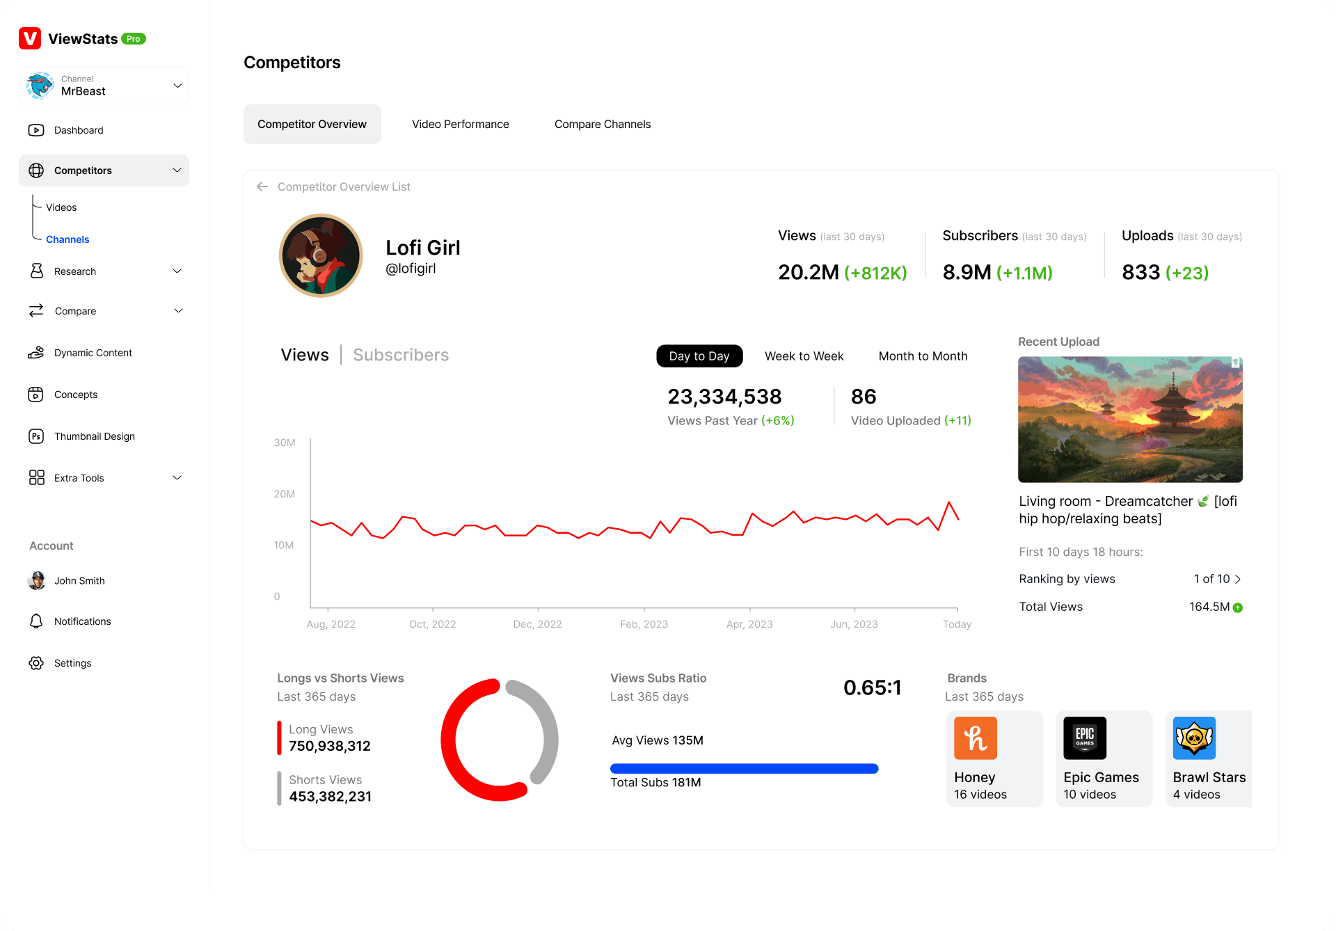Switch chart to Month to Month

923,356
